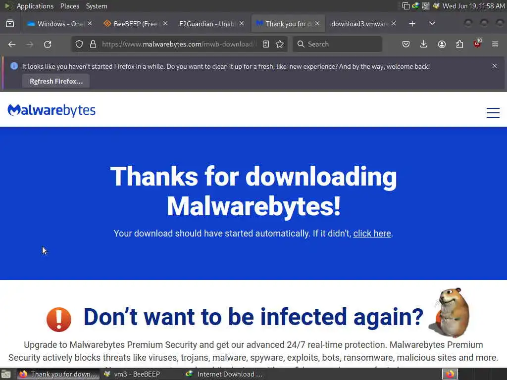Open the Malwarebytes hamburger menu
The image size is (507, 380).
pos(493,112)
